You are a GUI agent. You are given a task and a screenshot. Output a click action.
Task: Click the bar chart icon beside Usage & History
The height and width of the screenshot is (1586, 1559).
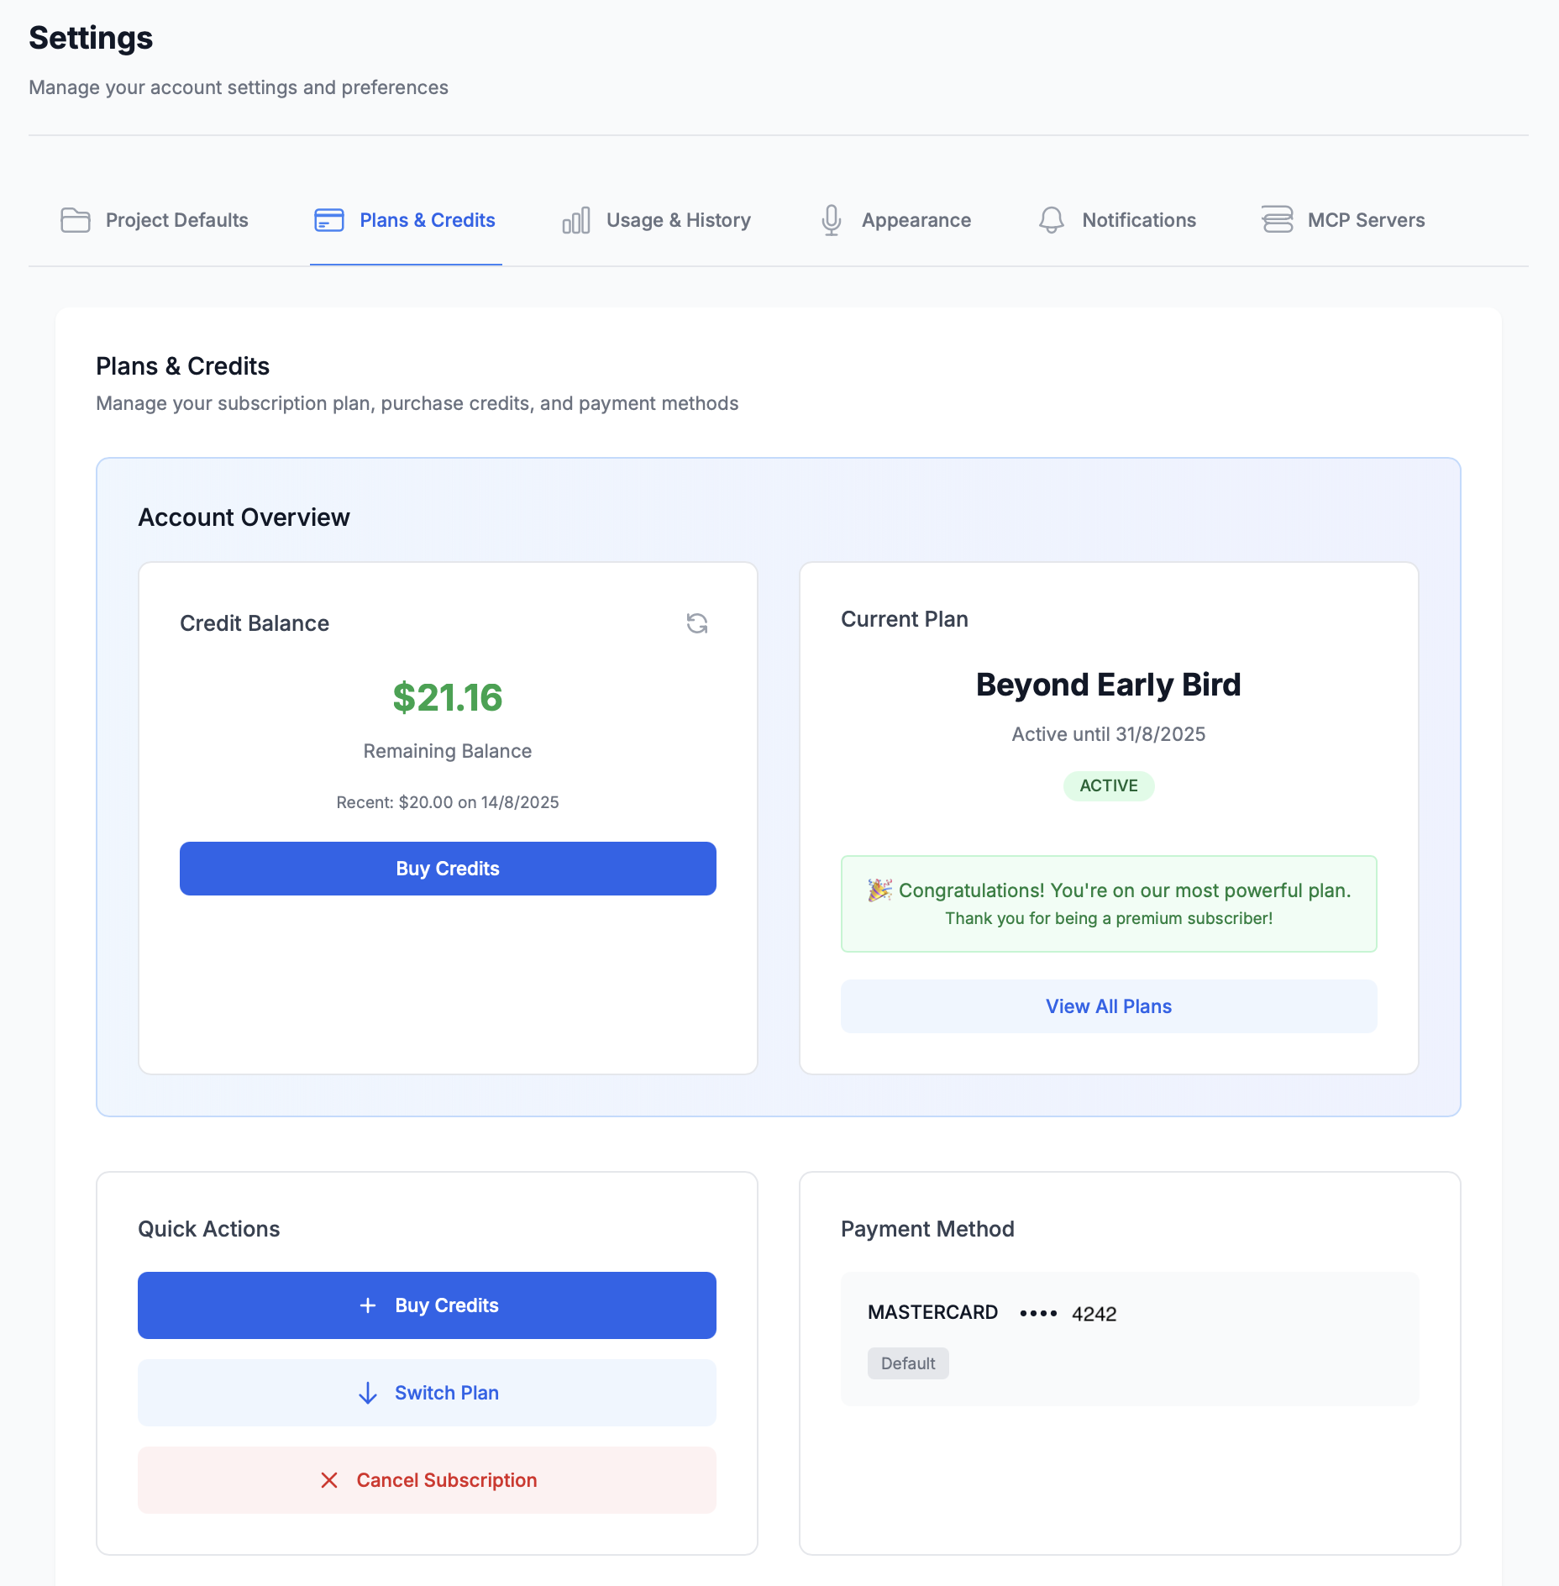point(575,219)
